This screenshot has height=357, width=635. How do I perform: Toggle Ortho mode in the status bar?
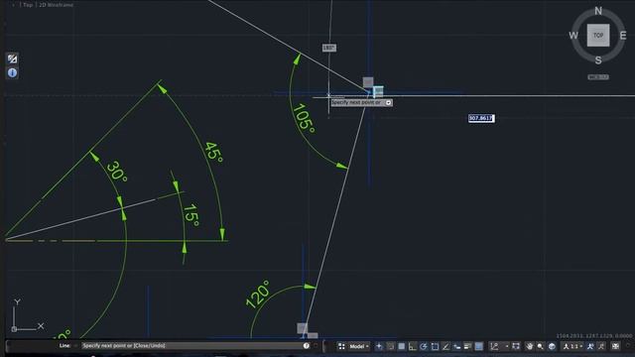pos(413,346)
